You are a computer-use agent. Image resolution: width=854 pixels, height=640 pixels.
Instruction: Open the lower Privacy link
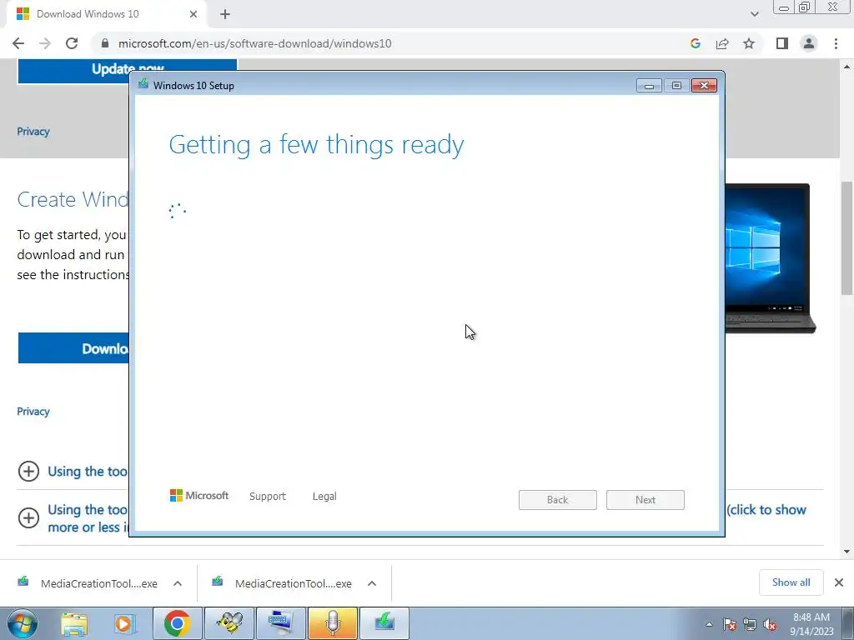[x=33, y=412]
